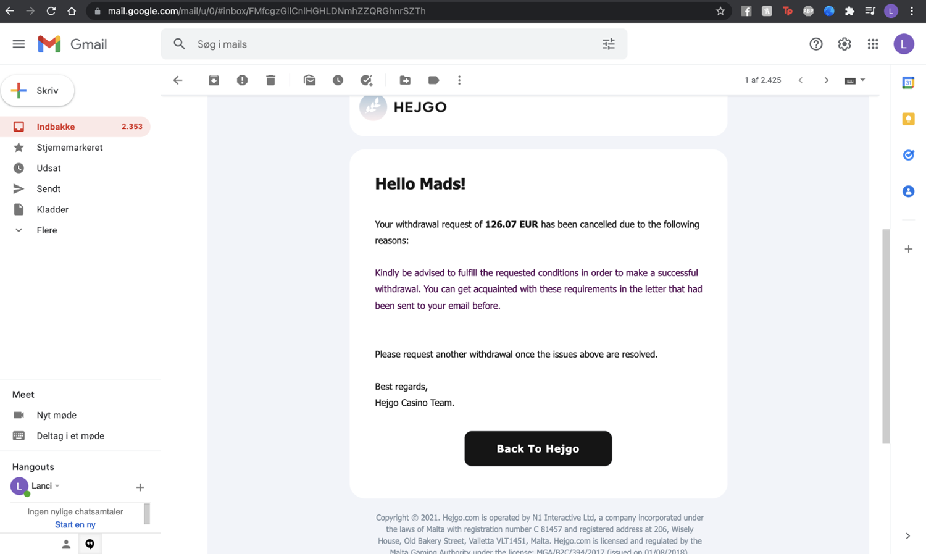Screen dimensions: 926x554
Task: Show the search options filter
Action: point(609,44)
